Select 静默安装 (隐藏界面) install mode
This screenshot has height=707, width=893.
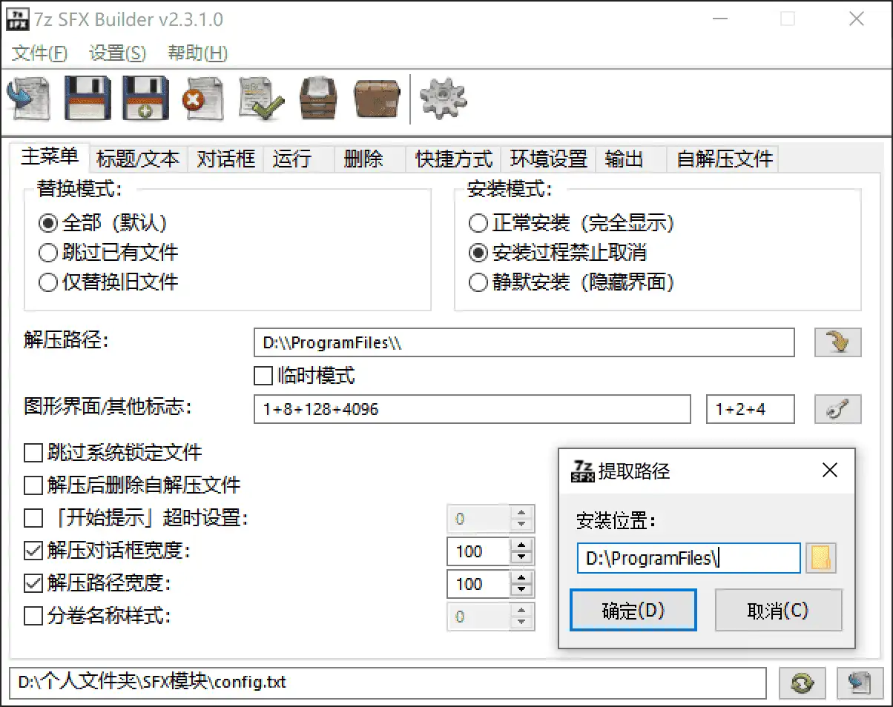tap(478, 282)
